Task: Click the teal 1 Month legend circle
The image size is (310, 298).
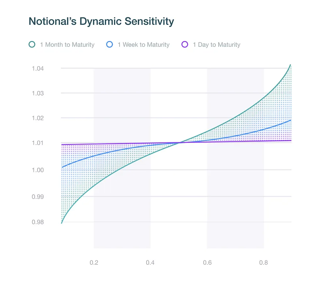Action: point(32,44)
